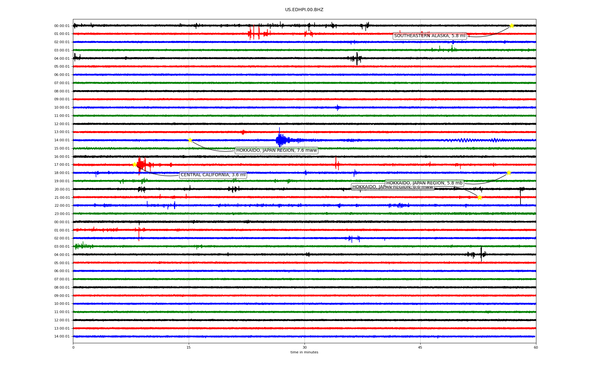The image size is (609, 381).
Task: Select the SOUTHEASTERN ALASKA, 5.8 ml label
Action: (429, 36)
